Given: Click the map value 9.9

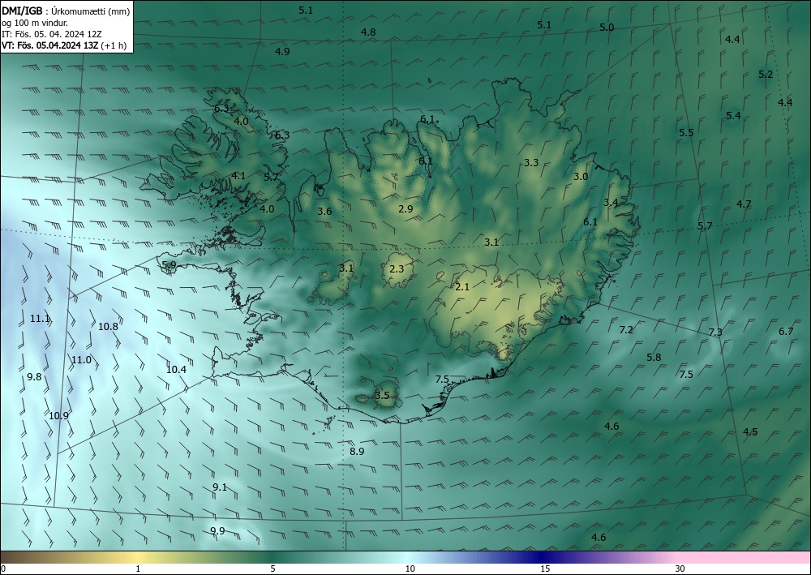Looking at the screenshot, I should pyautogui.click(x=217, y=531).
